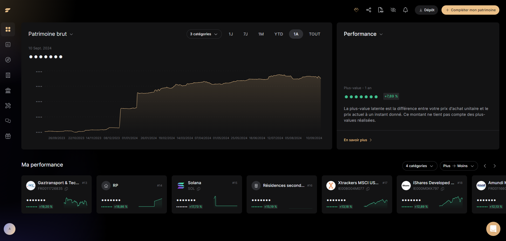Show previous performance cards with left arrow
Viewport: 506px width, 241px height.
coord(485,166)
